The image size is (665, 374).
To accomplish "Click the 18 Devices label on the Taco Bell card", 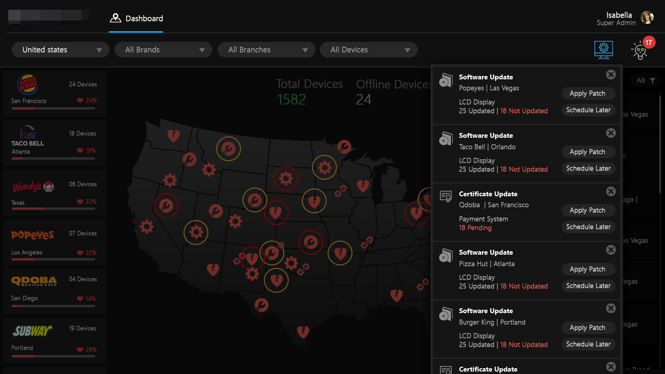I will [x=82, y=133].
